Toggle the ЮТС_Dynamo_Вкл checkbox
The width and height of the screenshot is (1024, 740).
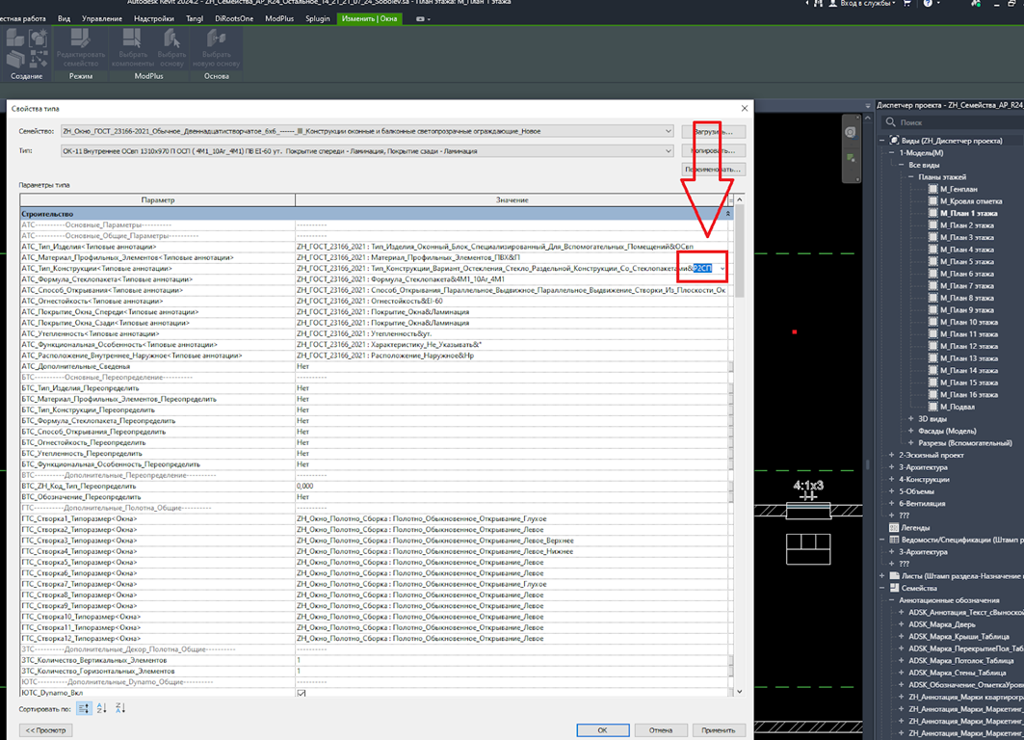302,693
